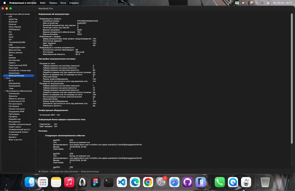Image resolution: width=295 pixels, height=191 pixels.
Task: Collapse the Программное обеспечение section
Action: (x=4, y=91)
